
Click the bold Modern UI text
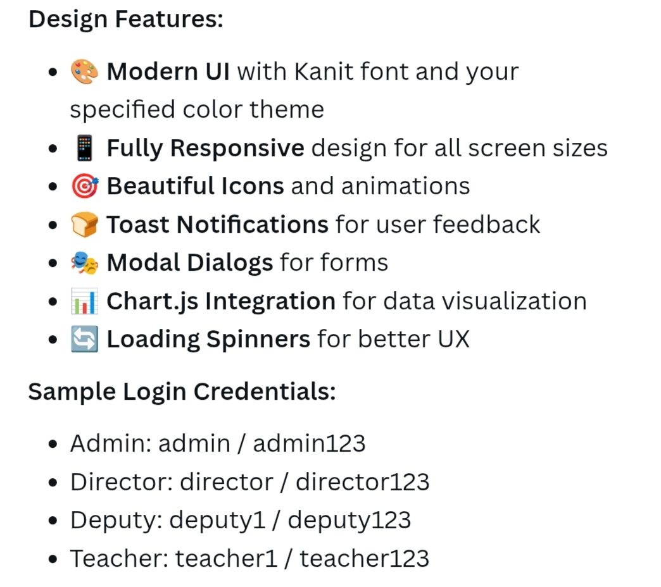pos(168,71)
